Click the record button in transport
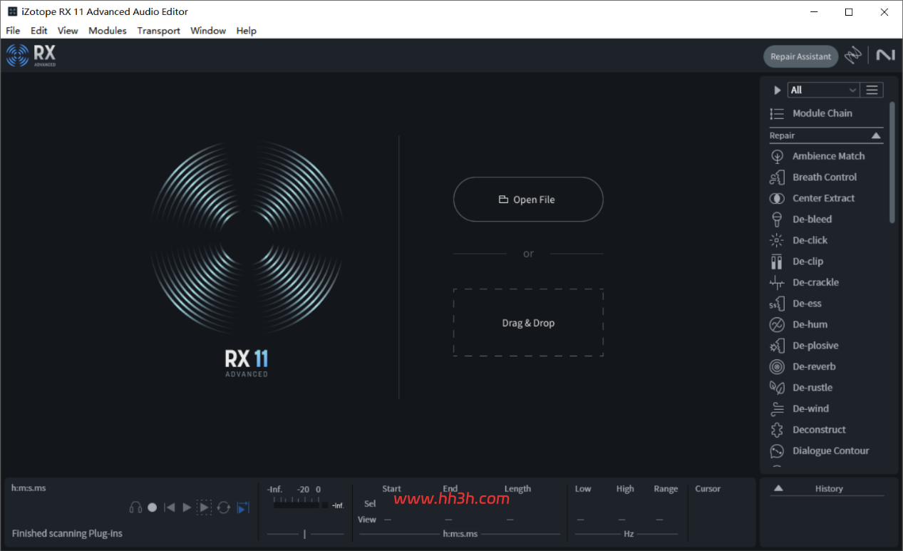903x551 pixels. (x=152, y=508)
